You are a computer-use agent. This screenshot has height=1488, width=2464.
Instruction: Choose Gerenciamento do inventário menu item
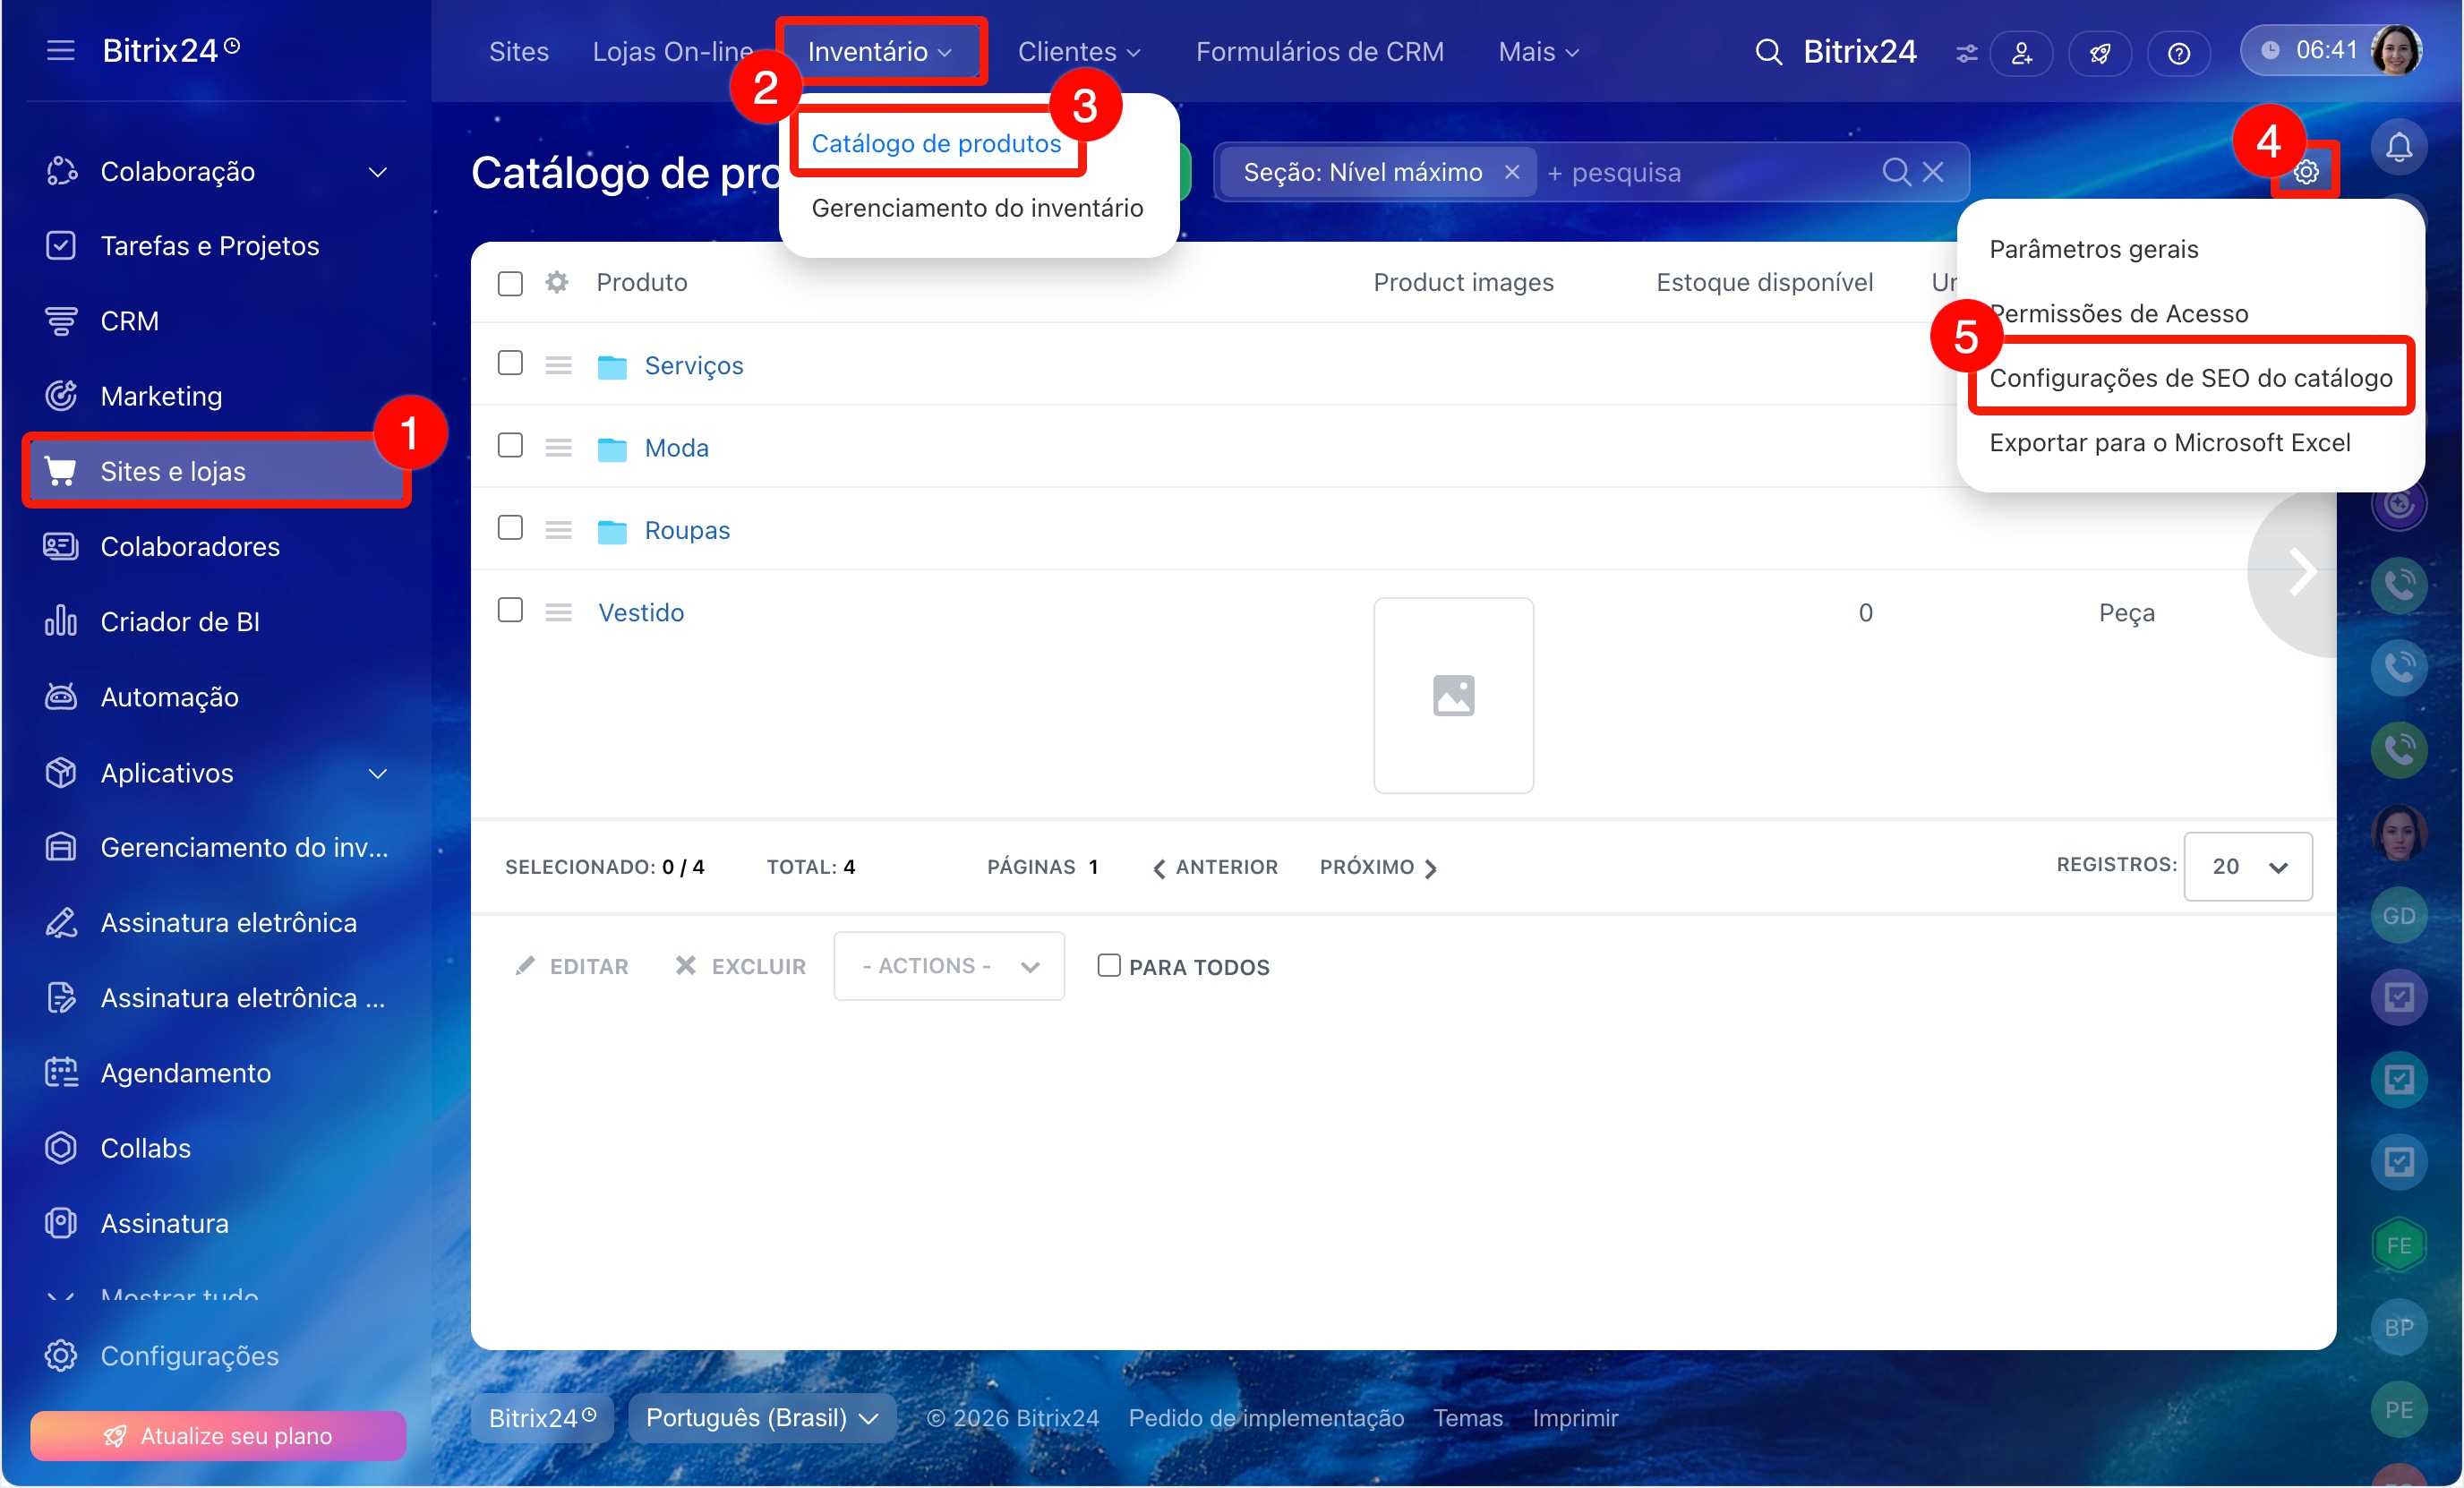coord(976,208)
